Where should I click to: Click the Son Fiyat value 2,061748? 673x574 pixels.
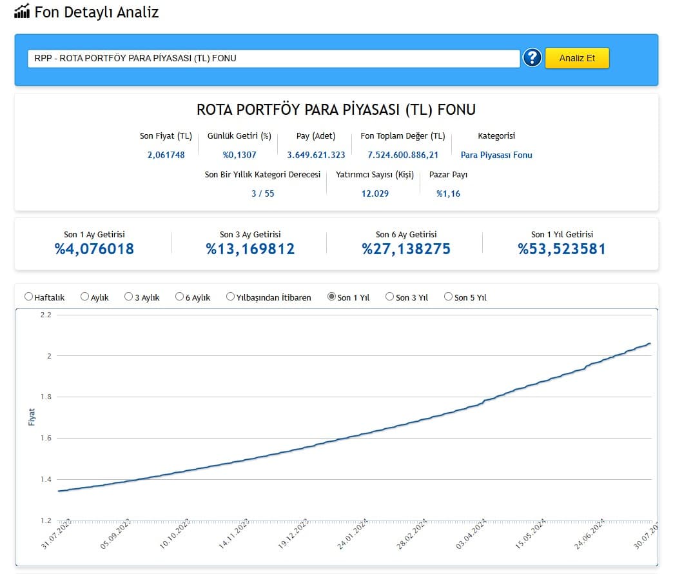(x=166, y=155)
